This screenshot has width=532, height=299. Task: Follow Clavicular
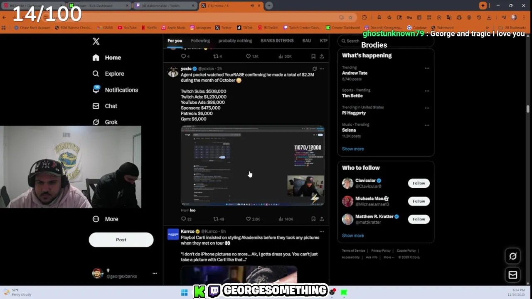click(419, 183)
